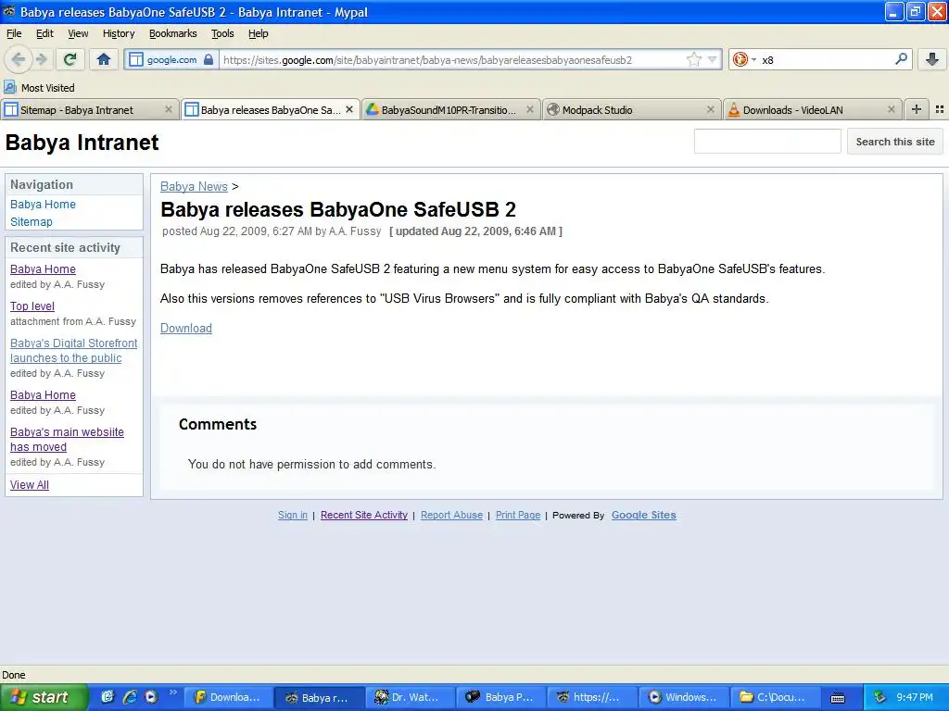Click the magnifier search icon in search bar
This screenshot has width=949, height=711.
901,58
